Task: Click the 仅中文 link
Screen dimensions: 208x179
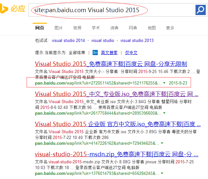Action: point(131,53)
